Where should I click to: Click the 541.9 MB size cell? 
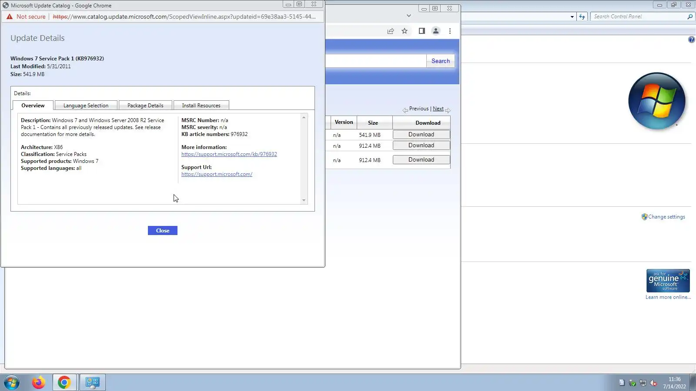pyautogui.click(x=369, y=135)
